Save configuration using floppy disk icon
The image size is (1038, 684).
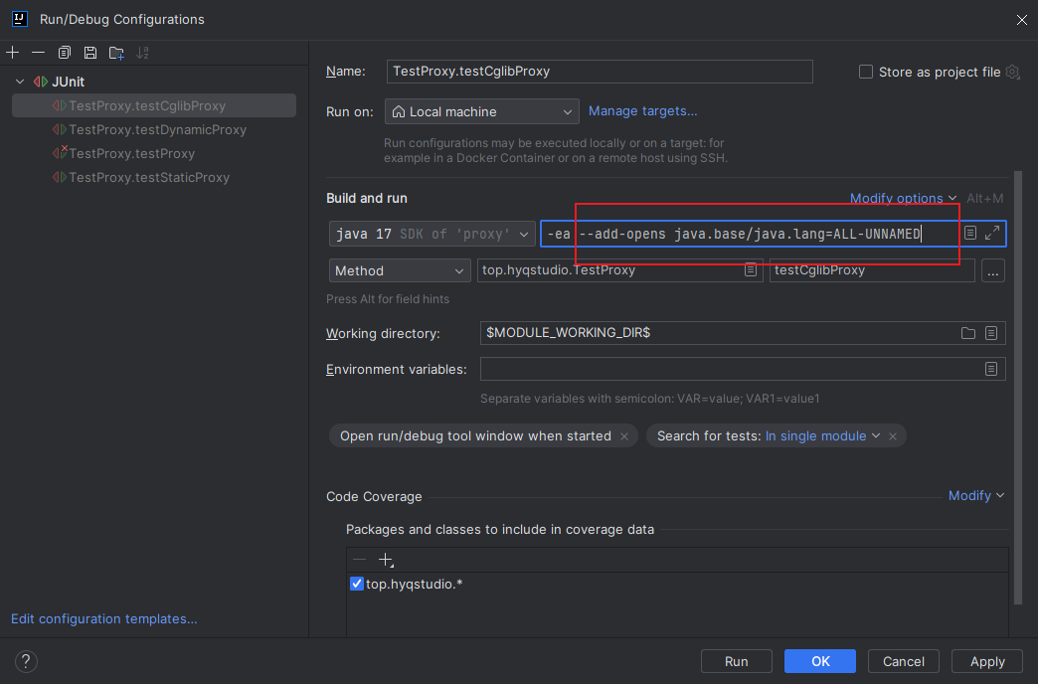point(90,53)
